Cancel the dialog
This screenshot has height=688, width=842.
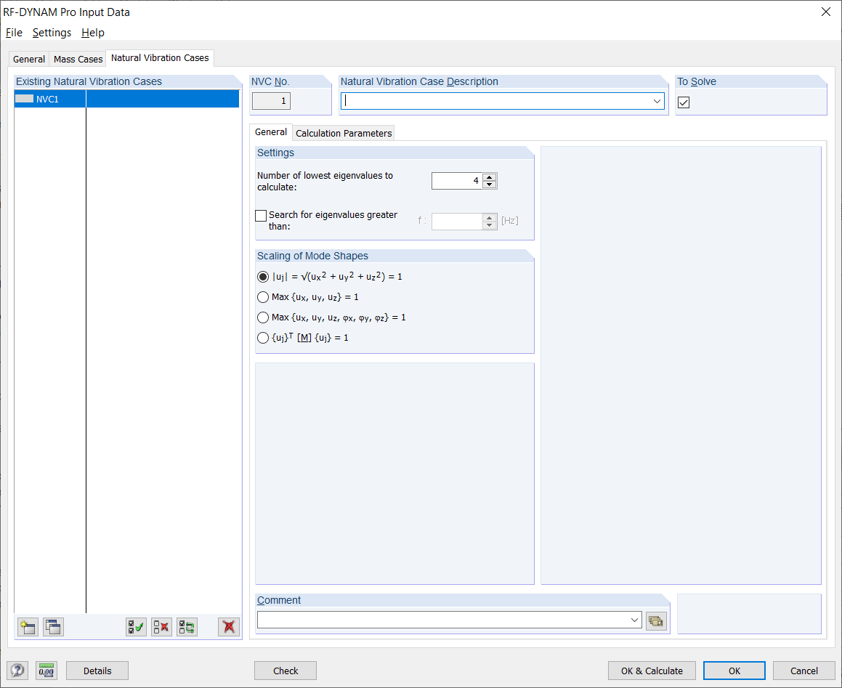804,671
